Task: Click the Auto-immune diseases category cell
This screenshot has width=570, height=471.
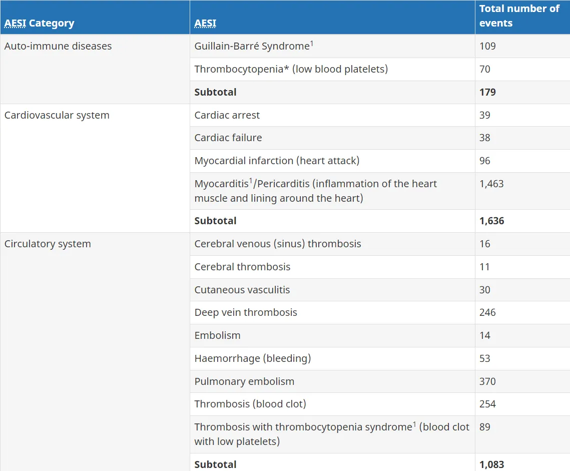Action: click(x=95, y=69)
